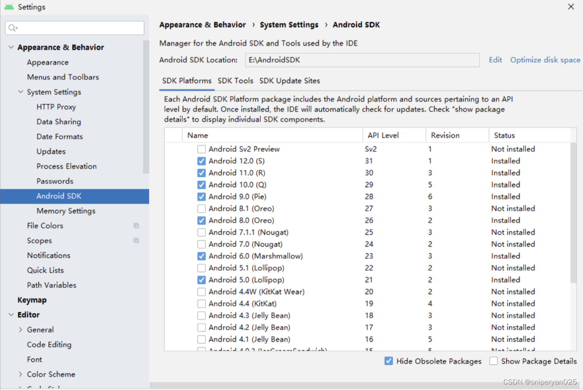This screenshot has width=583, height=390.
Task: Click the share icon next to File Colors
Action: point(136,225)
